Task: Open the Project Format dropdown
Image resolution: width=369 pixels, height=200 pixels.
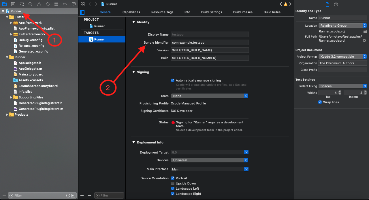Action: (x=342, y=57)
